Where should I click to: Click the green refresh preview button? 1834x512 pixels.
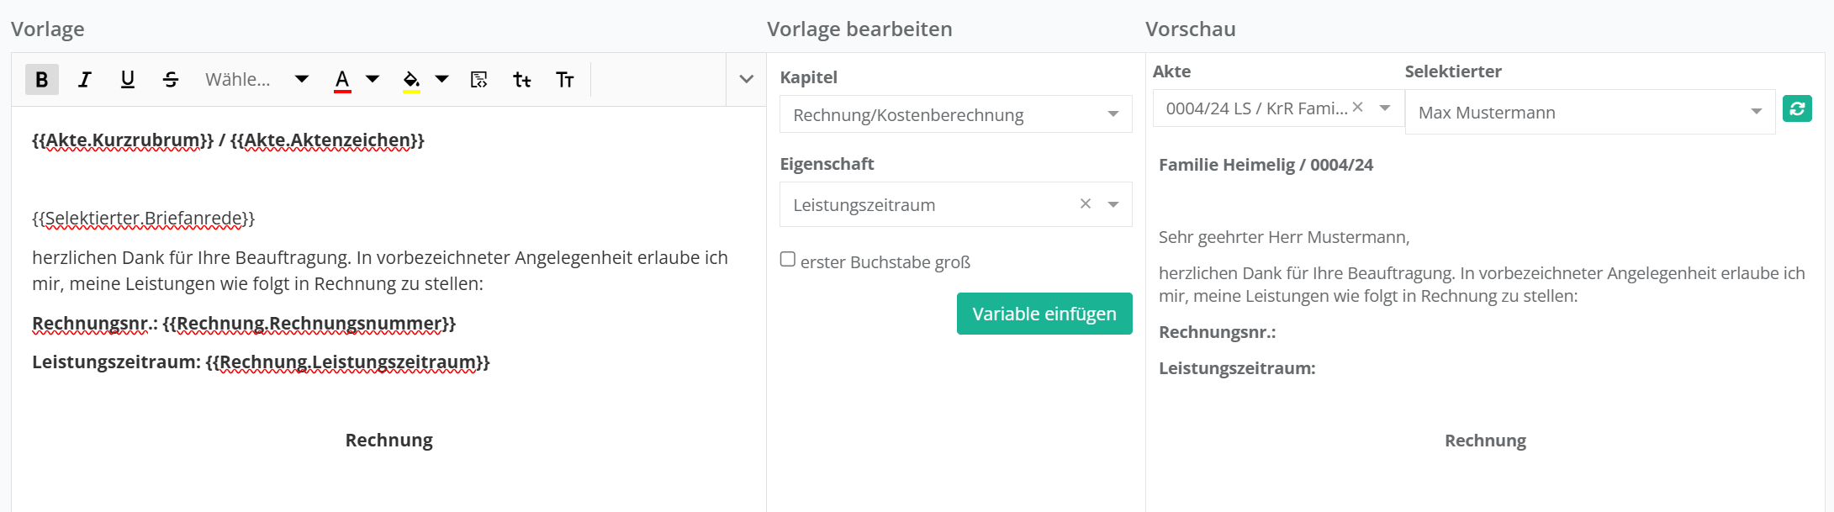point(1797,108)
